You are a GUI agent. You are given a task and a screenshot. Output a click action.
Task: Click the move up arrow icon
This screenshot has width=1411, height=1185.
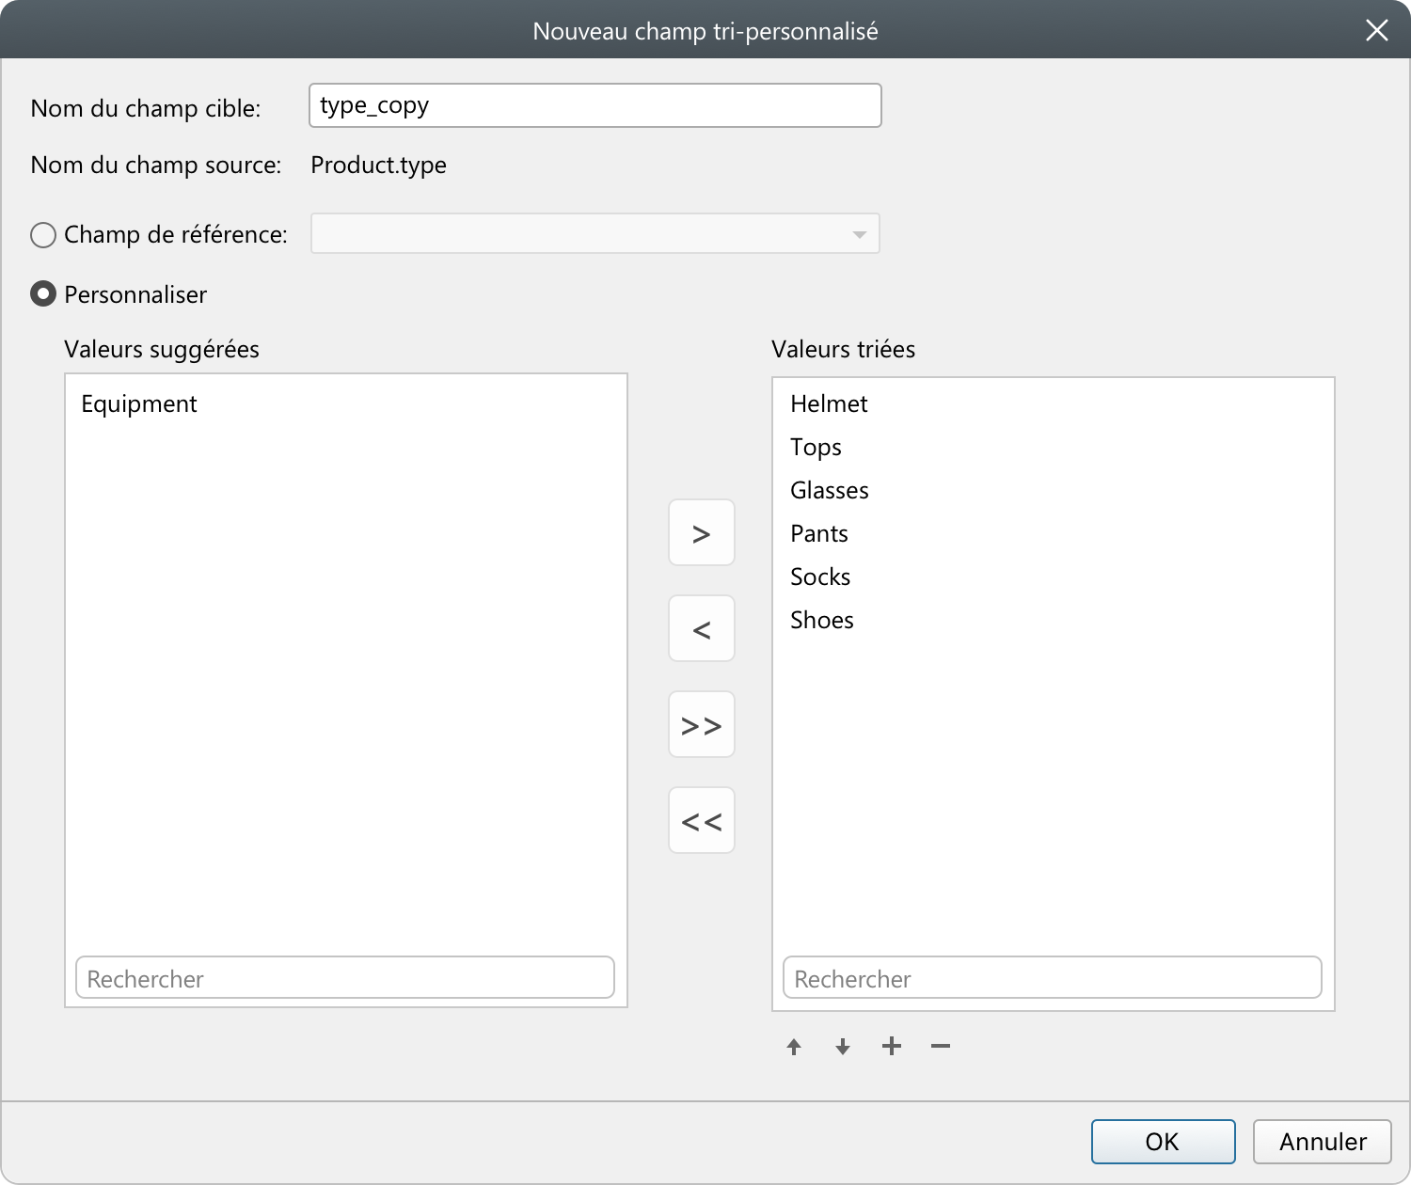point(794,1047)
